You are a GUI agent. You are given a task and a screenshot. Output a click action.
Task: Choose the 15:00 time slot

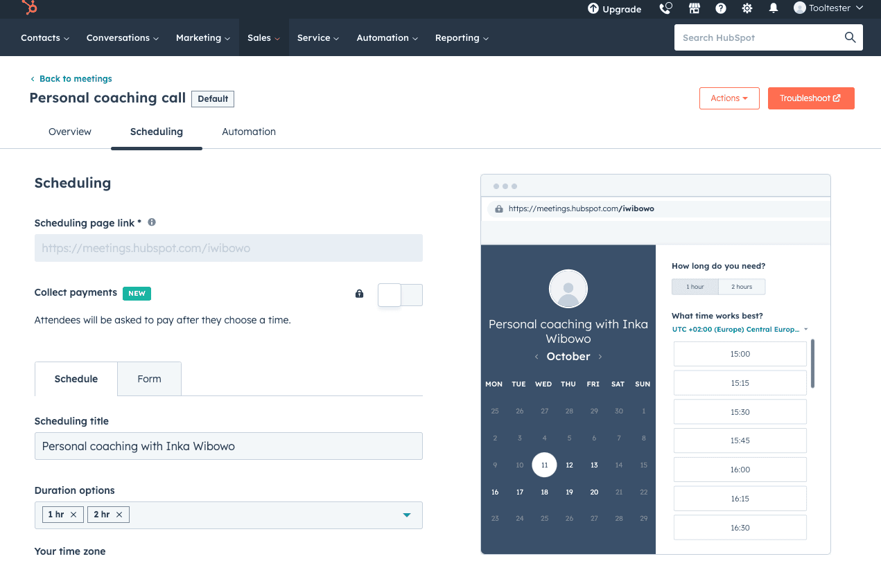click(x=740, y=354)
